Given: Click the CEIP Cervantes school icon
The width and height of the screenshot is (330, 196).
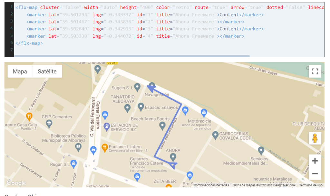Looking at the screenshot, I should (x=49, y=124).
